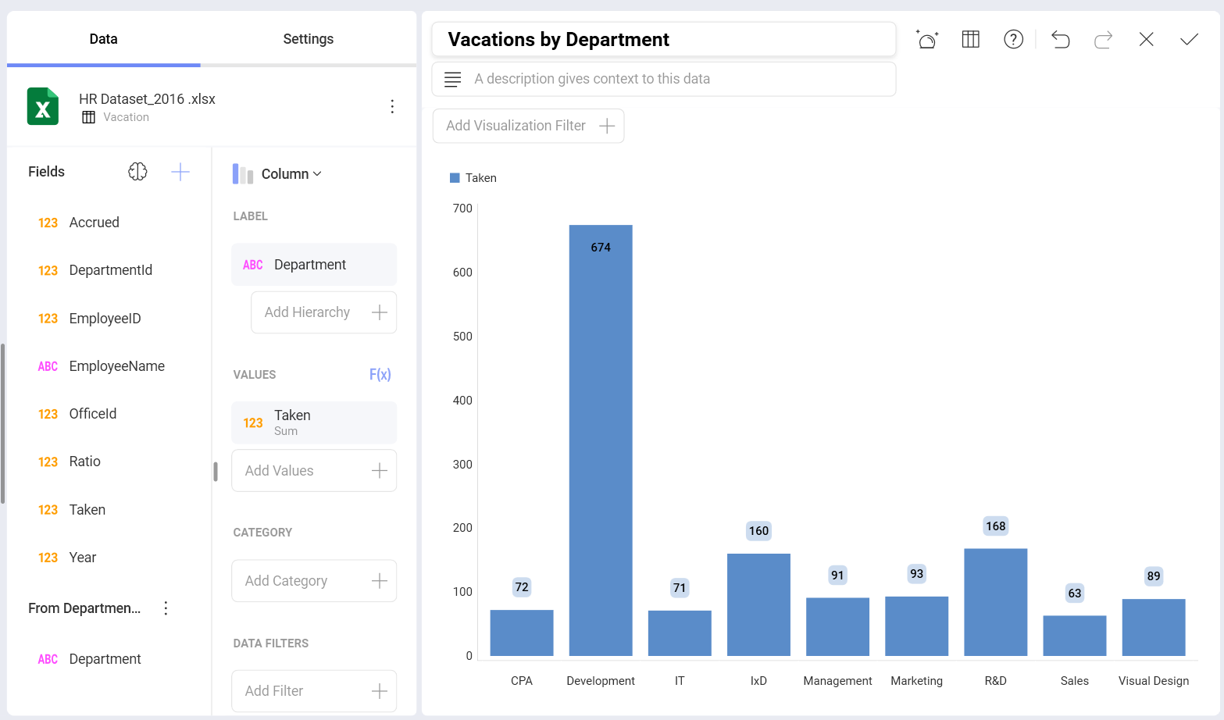
Task: Select the OfficeId field
Action: click(x=77, y=414)
